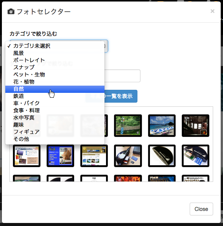Open the beach umbrellas photo thumbnail
This screenshot has width=223, height=226.
coord(162,126)
